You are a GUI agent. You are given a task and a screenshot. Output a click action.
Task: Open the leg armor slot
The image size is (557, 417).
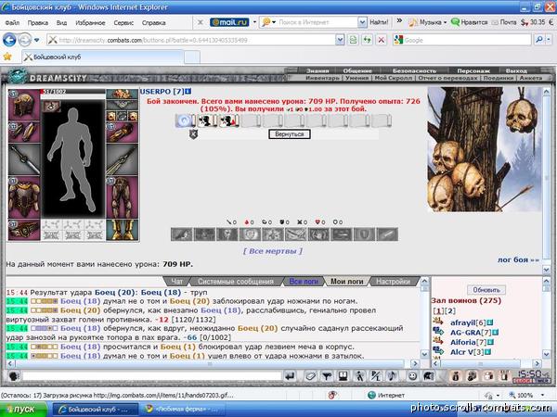tap(122, 197)
